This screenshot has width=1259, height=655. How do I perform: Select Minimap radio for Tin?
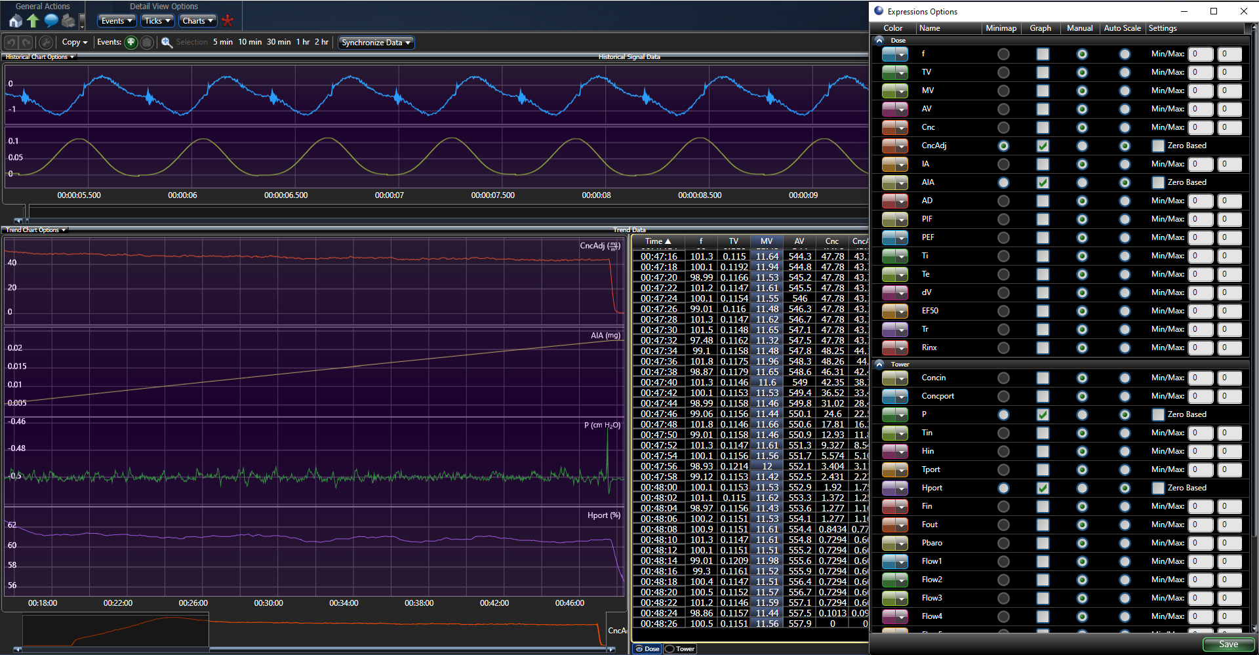click(x=1003, y=433)
